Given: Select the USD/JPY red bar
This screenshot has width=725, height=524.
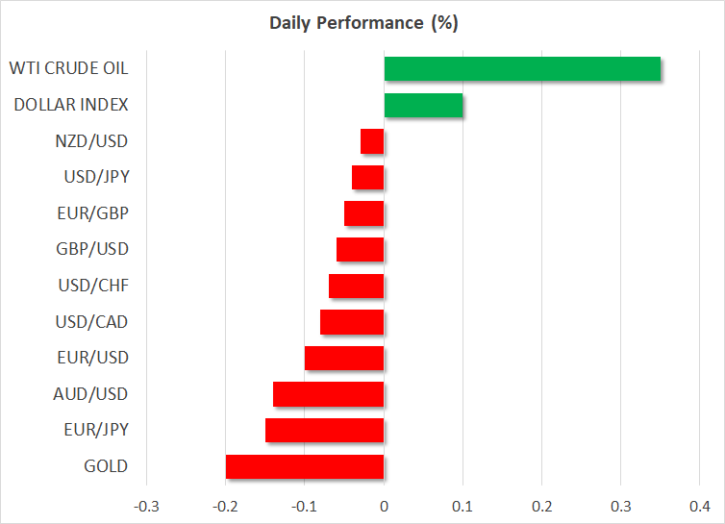Looking at the screenshot, I should 368,178.
